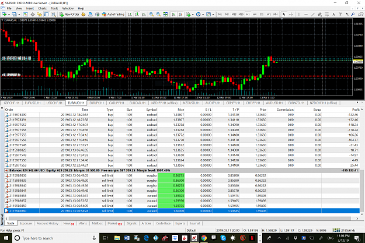Open the Profiles toolbar icon
Screen dimensions: 365x243
pyautogui.click(x=15, y=15)
